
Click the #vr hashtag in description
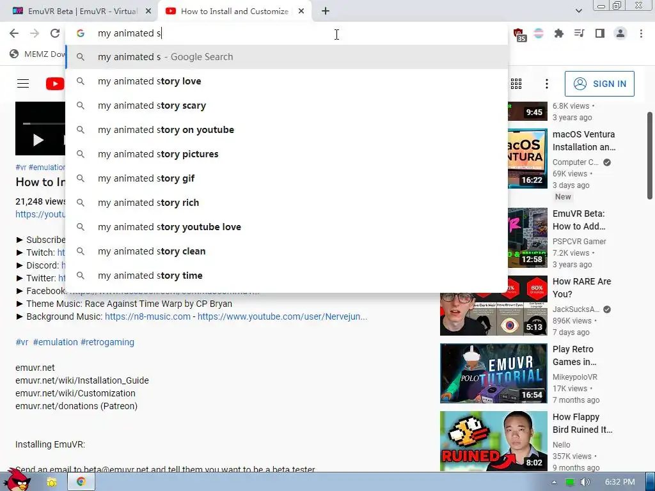[x=22, y=342]
